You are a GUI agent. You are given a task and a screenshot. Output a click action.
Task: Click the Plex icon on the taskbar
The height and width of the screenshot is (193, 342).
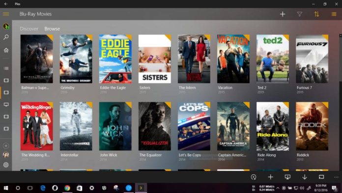tap(141, 188)
